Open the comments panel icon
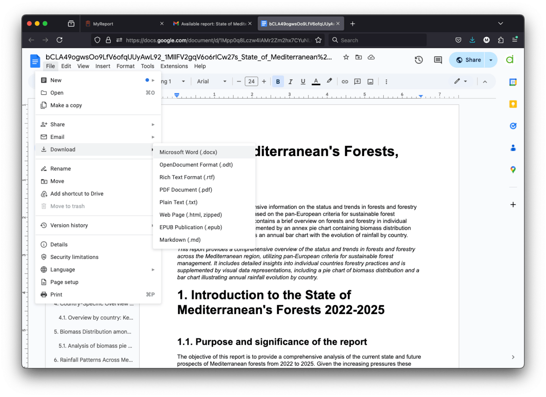 [x=438, y=60]
